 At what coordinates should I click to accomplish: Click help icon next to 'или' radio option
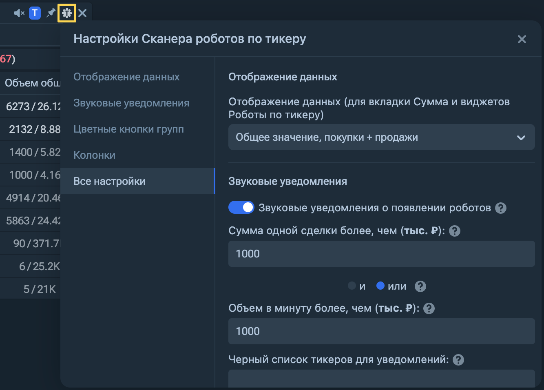pos(420,286)
